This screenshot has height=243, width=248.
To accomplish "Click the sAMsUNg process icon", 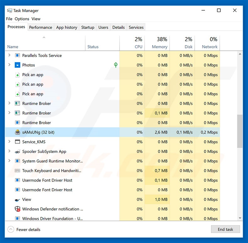I will click(18, 132).
